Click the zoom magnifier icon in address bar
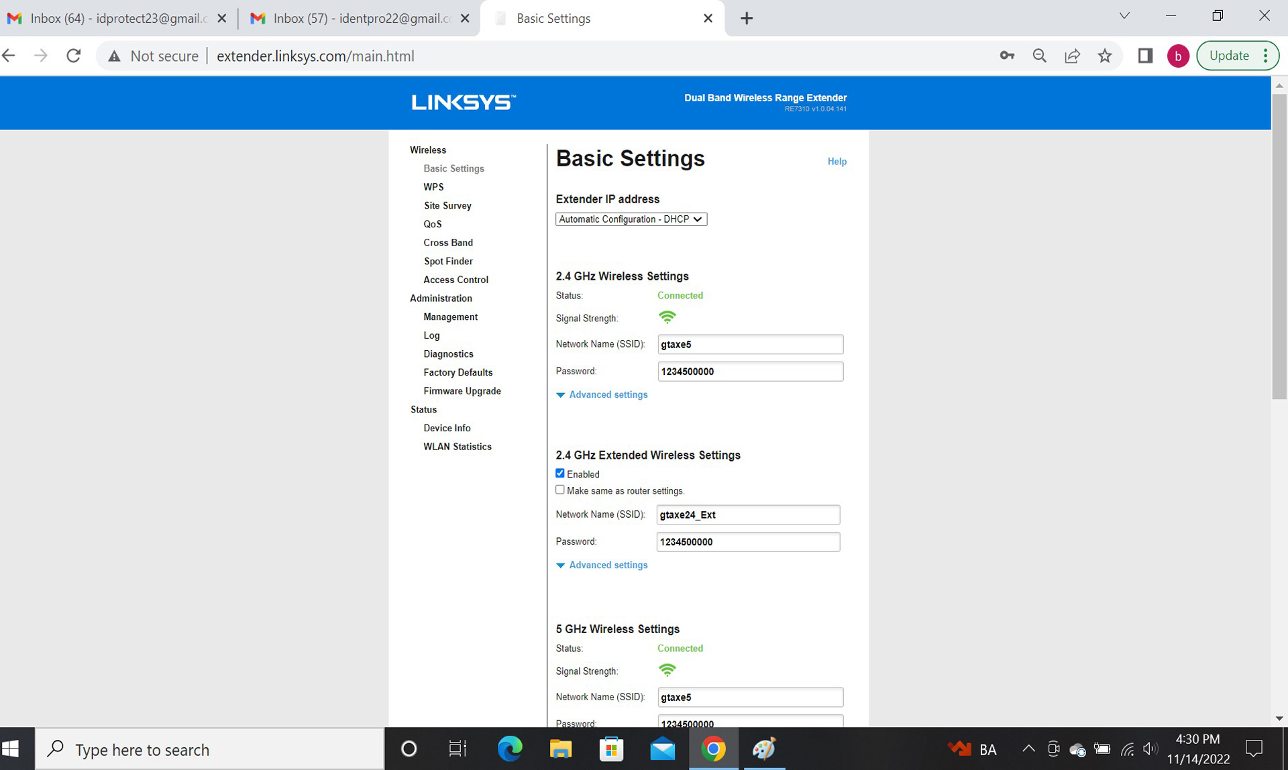Viewport: 1288px width, 770px height. (1040, 56)
